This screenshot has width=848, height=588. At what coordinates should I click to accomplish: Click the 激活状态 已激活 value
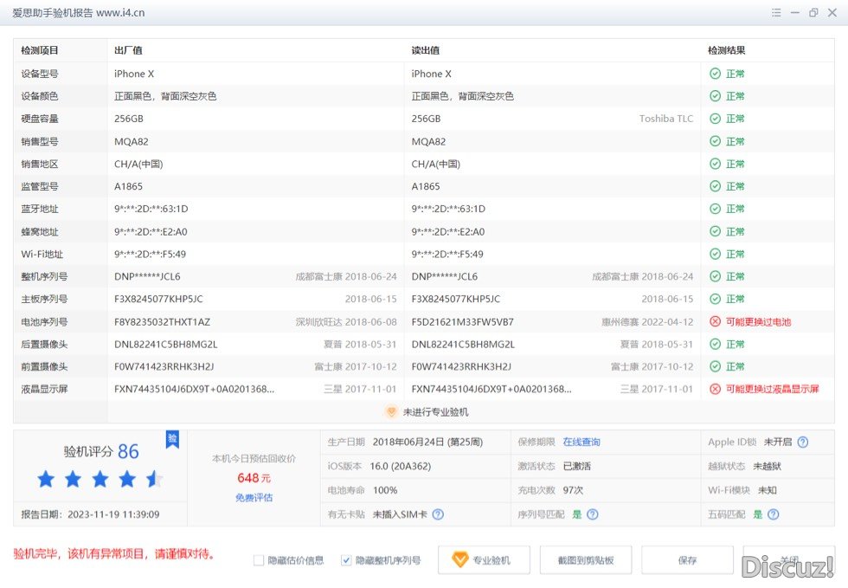click(576, 466)
